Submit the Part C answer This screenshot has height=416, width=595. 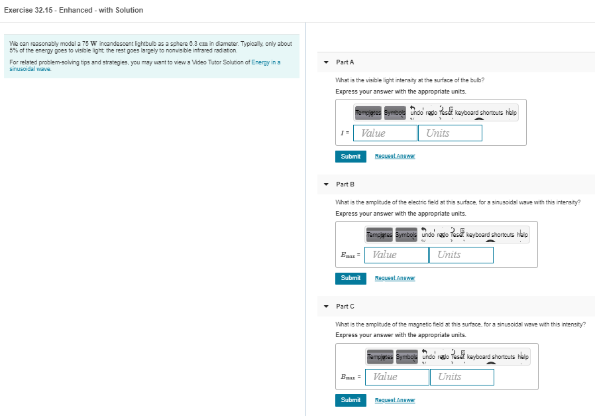351,400
